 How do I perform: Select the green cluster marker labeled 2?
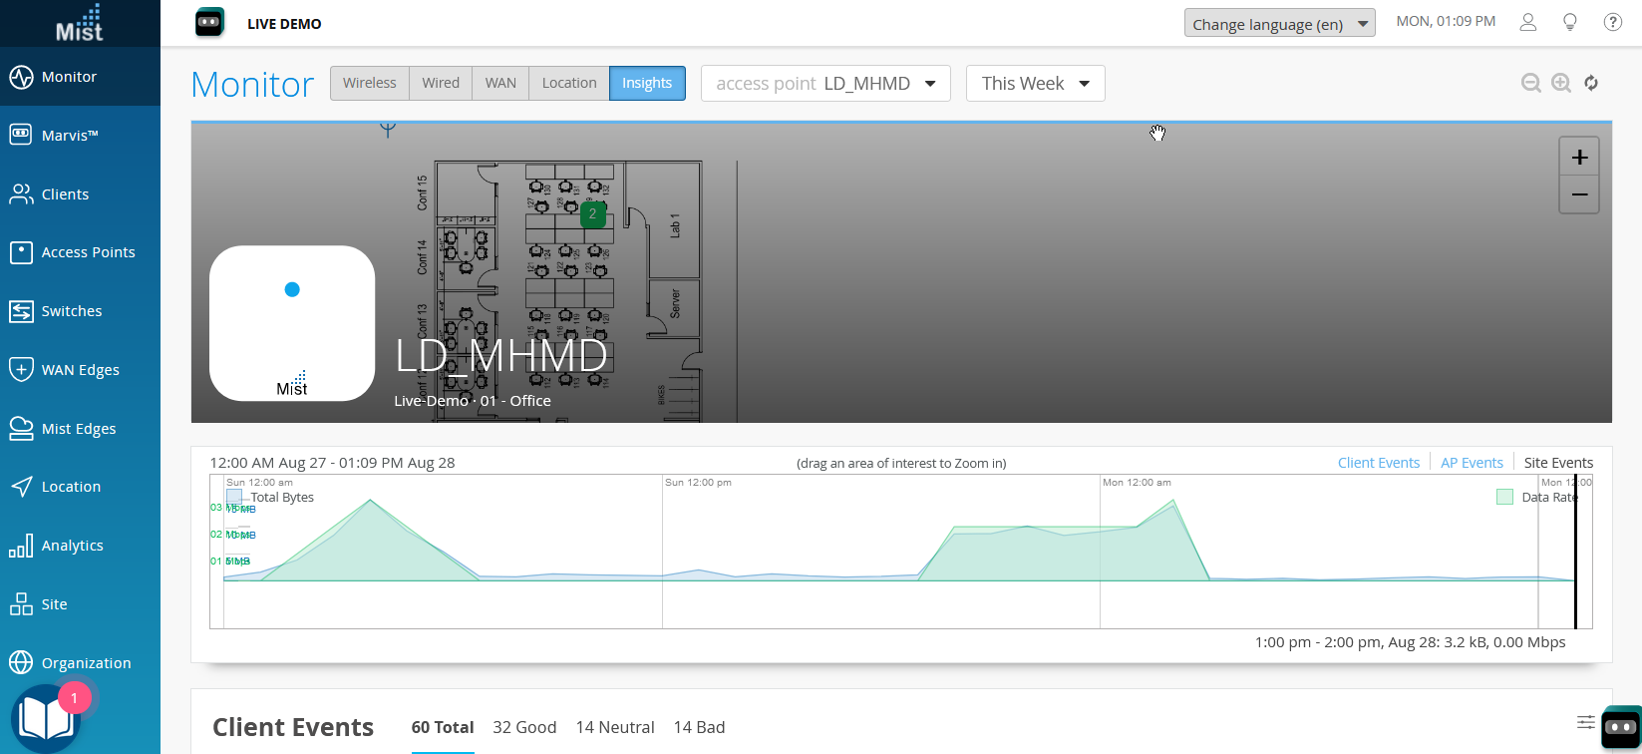[592, 214]
